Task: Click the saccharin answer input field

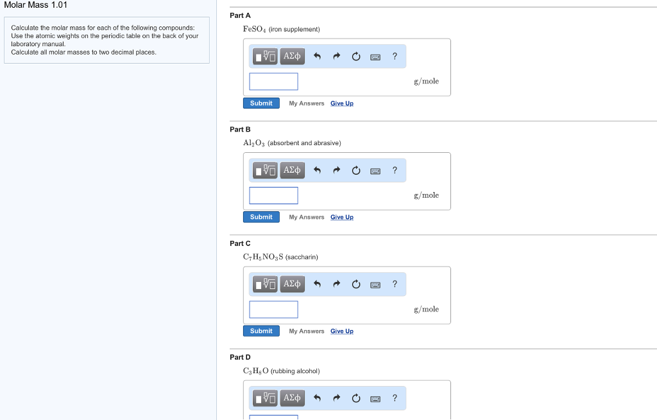Action: click(x=273, y=310)
